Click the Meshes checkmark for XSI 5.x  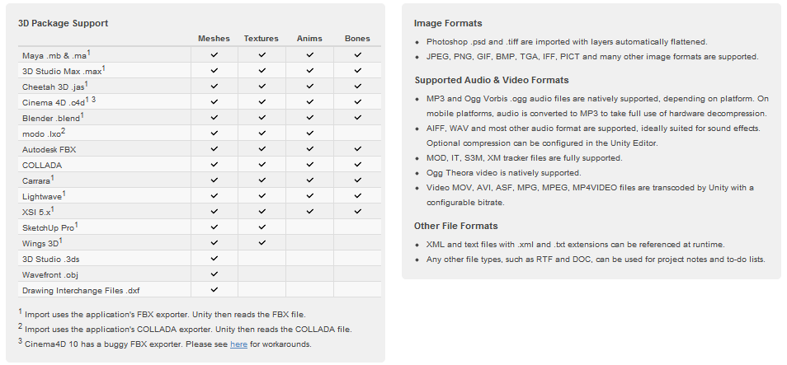[x=214, y=212]
